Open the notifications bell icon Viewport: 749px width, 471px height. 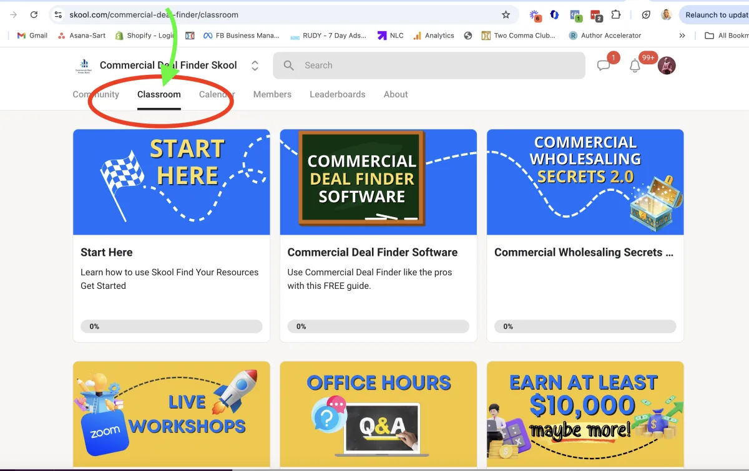[x=635, y=65]
